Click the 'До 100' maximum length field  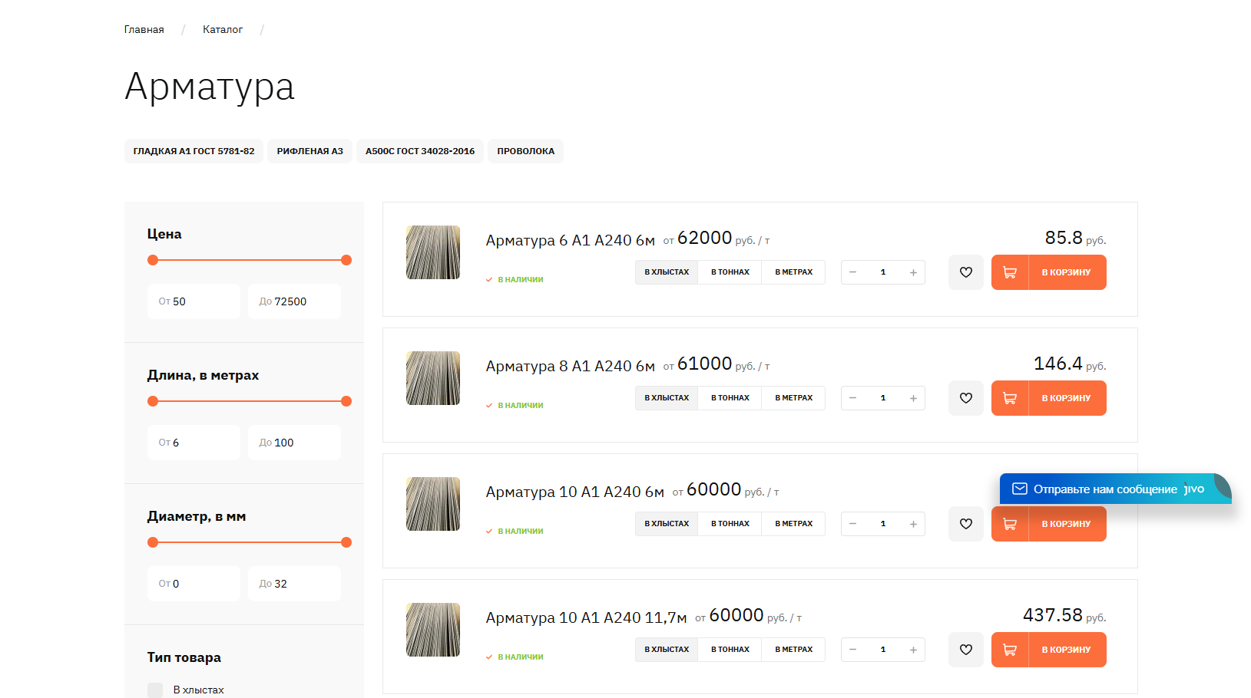click(x=294, y=443)
